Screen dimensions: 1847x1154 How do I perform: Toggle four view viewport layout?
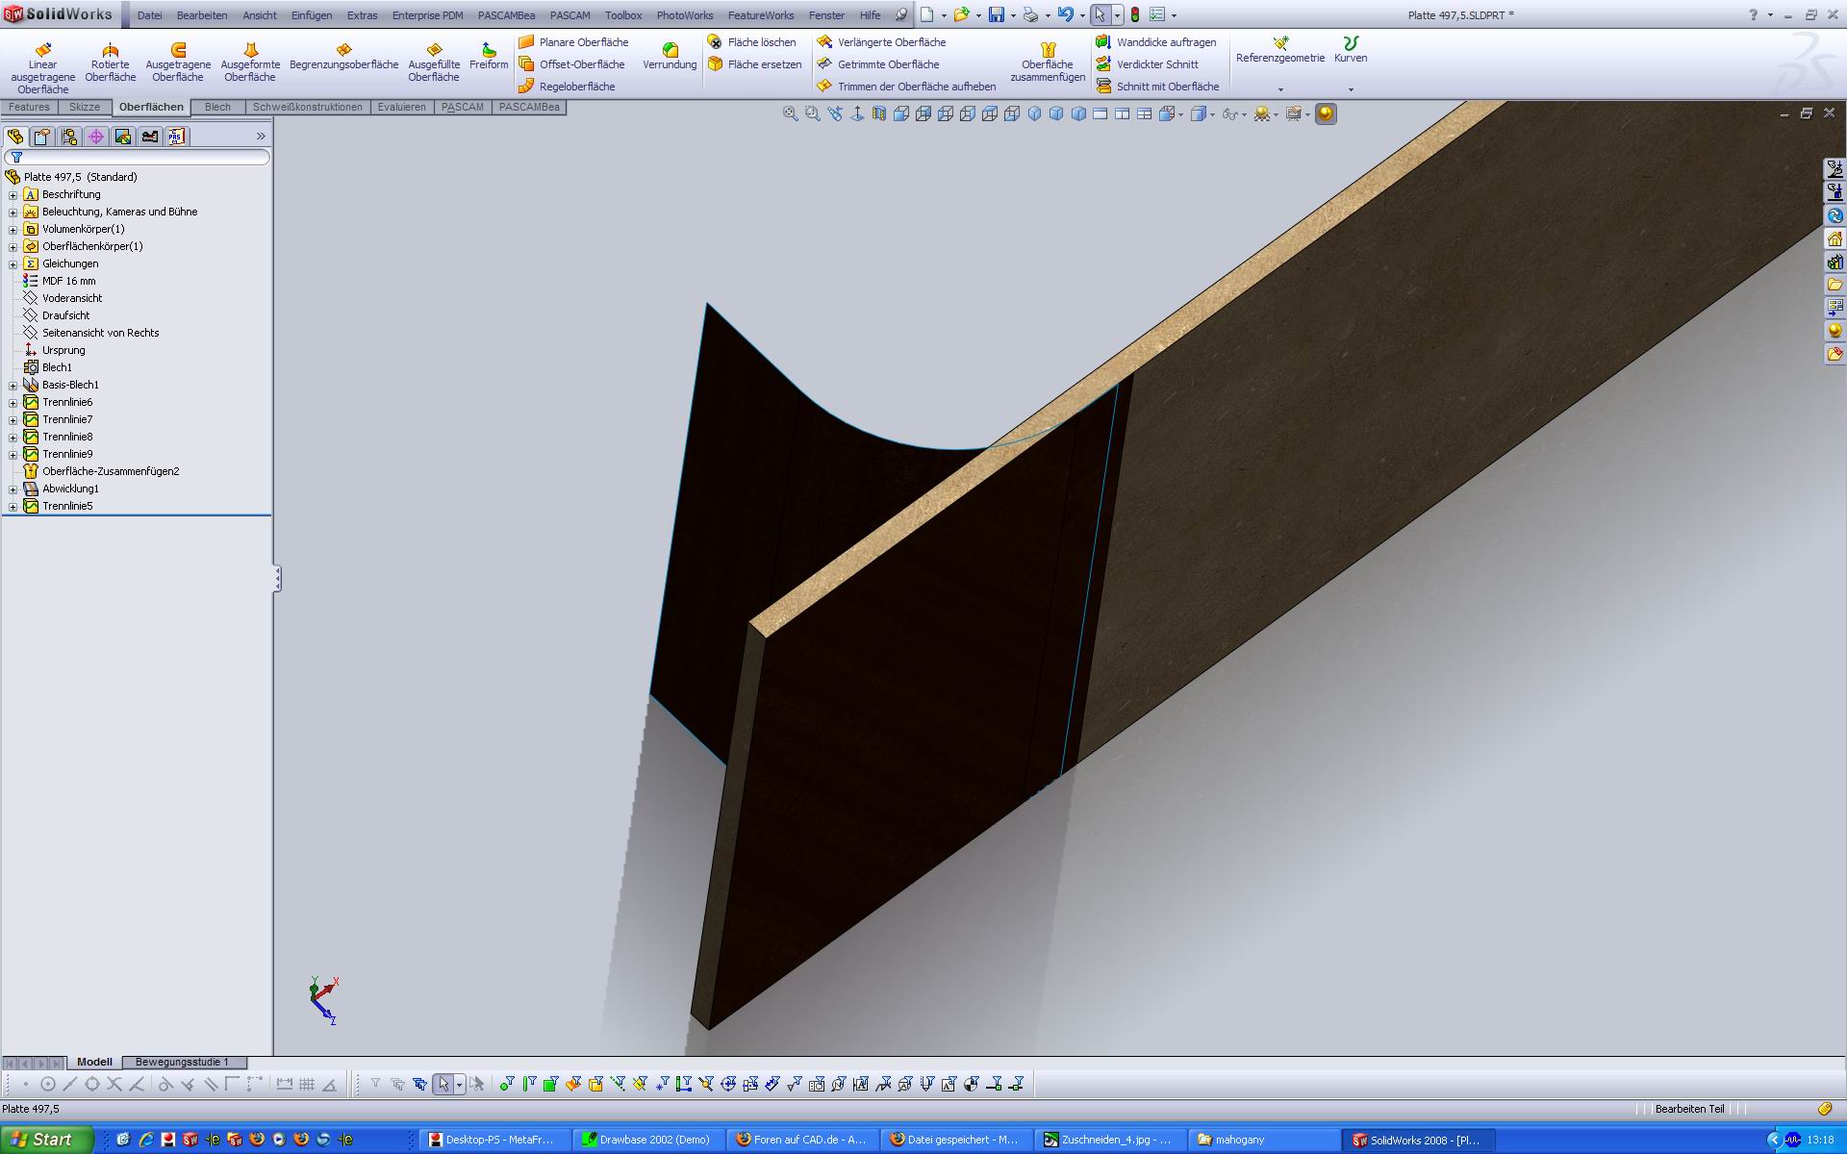click(x=1144, y=113)
